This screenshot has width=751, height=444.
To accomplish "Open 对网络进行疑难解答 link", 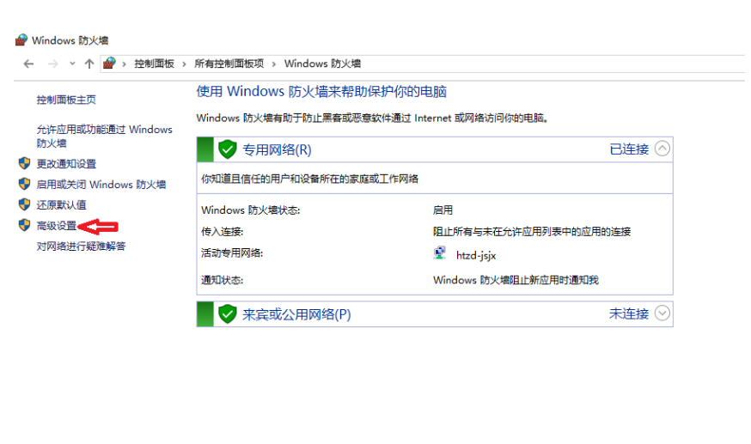I will (x=81, y=246).
